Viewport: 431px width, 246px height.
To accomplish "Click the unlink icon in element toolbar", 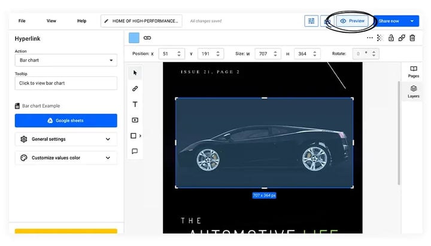I will (402, 38).
